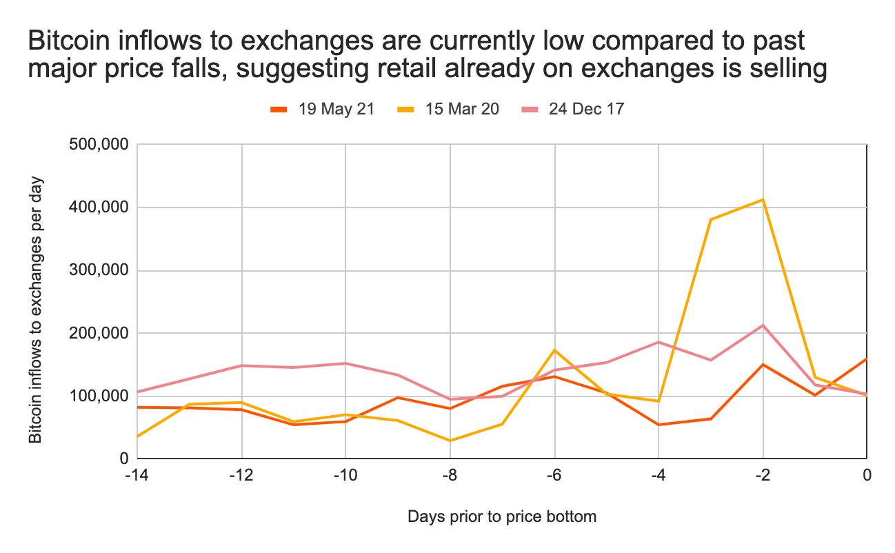Select the -6 x-axis tick label
This screenshot has height=553, width=895.
pos(554,475)
